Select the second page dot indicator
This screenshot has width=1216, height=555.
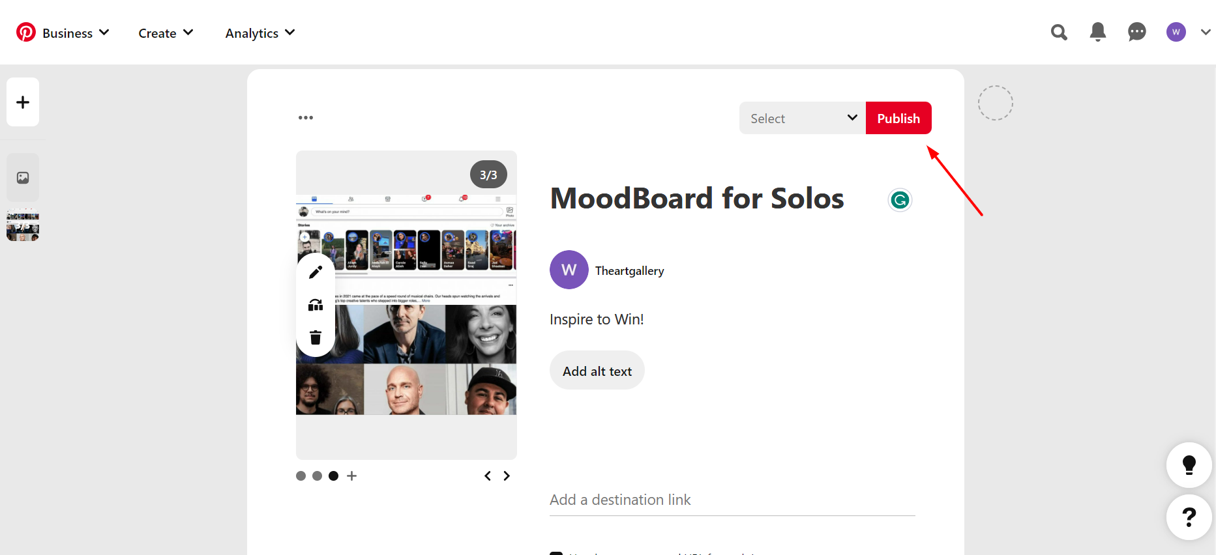click(317, 476)
